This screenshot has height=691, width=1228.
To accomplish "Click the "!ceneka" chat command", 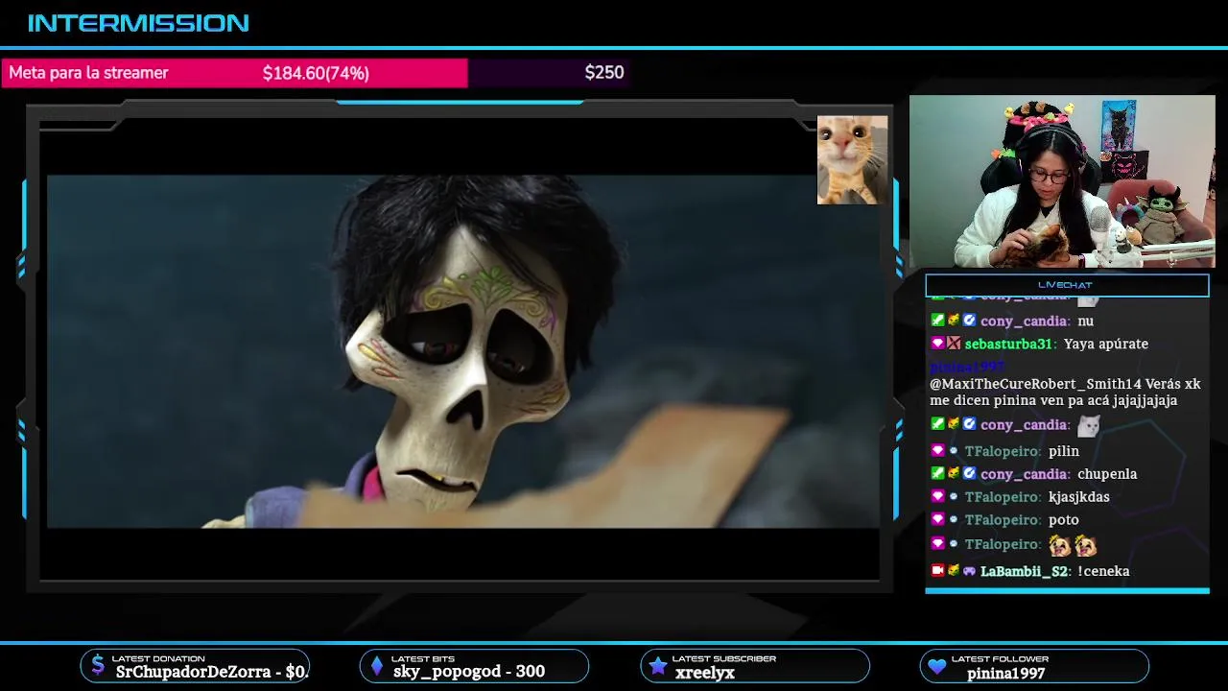I will point(1103,571).
